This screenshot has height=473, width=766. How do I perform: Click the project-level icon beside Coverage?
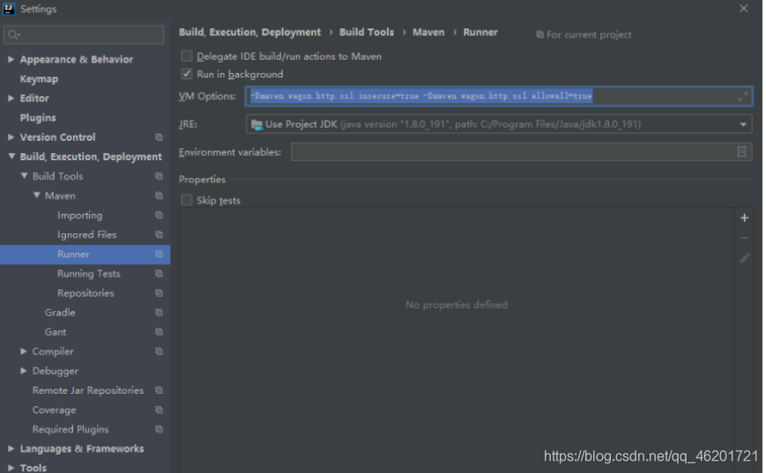(159, 410)
